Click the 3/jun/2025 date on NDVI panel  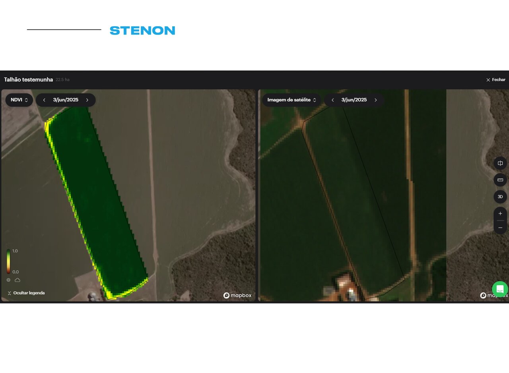pyautogui.click(x=66, y=100)
